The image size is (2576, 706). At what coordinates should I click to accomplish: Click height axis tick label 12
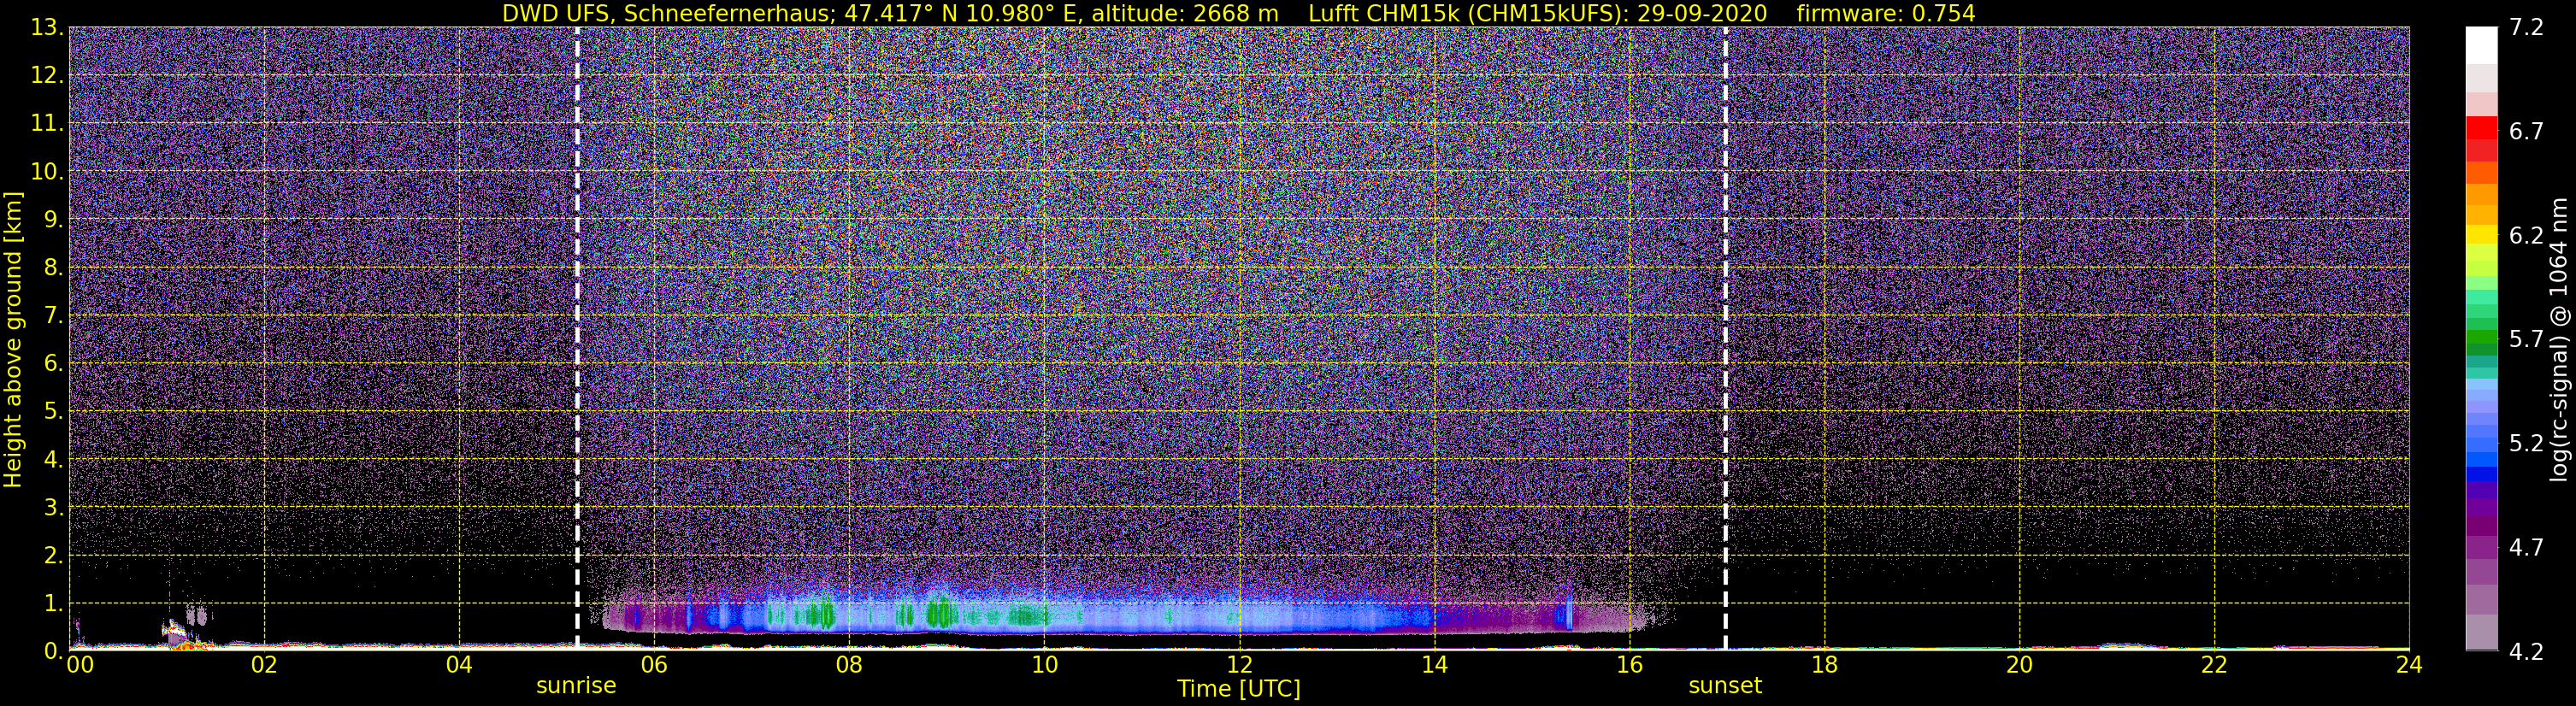[47, 76]
